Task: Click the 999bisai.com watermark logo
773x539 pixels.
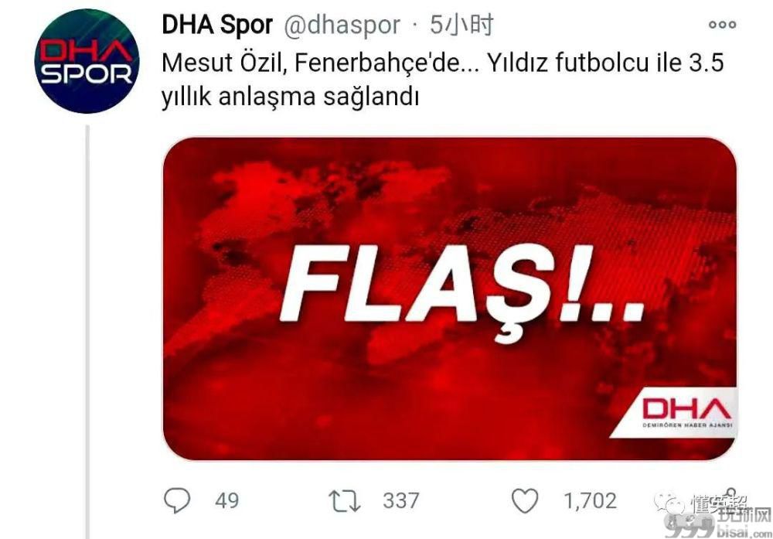Action: 717,524
